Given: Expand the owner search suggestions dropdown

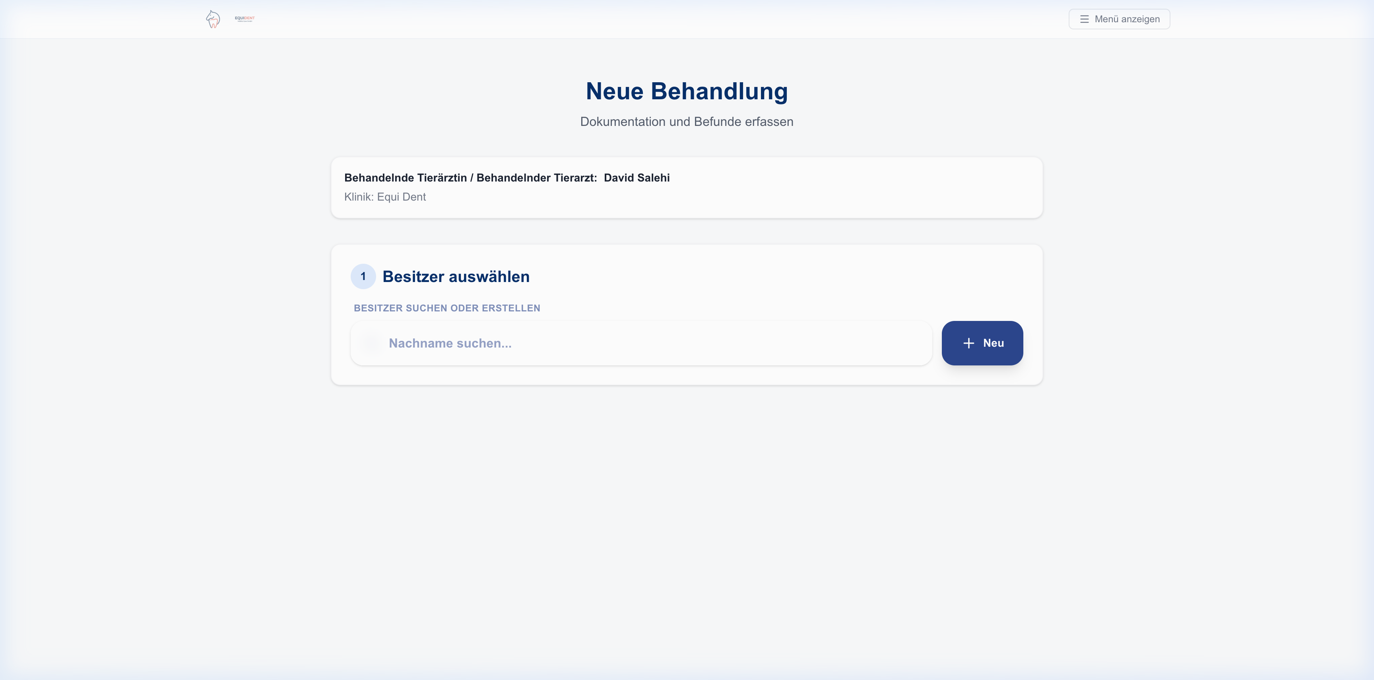Looking at the screenshot, I should pyautogui.click(x=640, y=343).
